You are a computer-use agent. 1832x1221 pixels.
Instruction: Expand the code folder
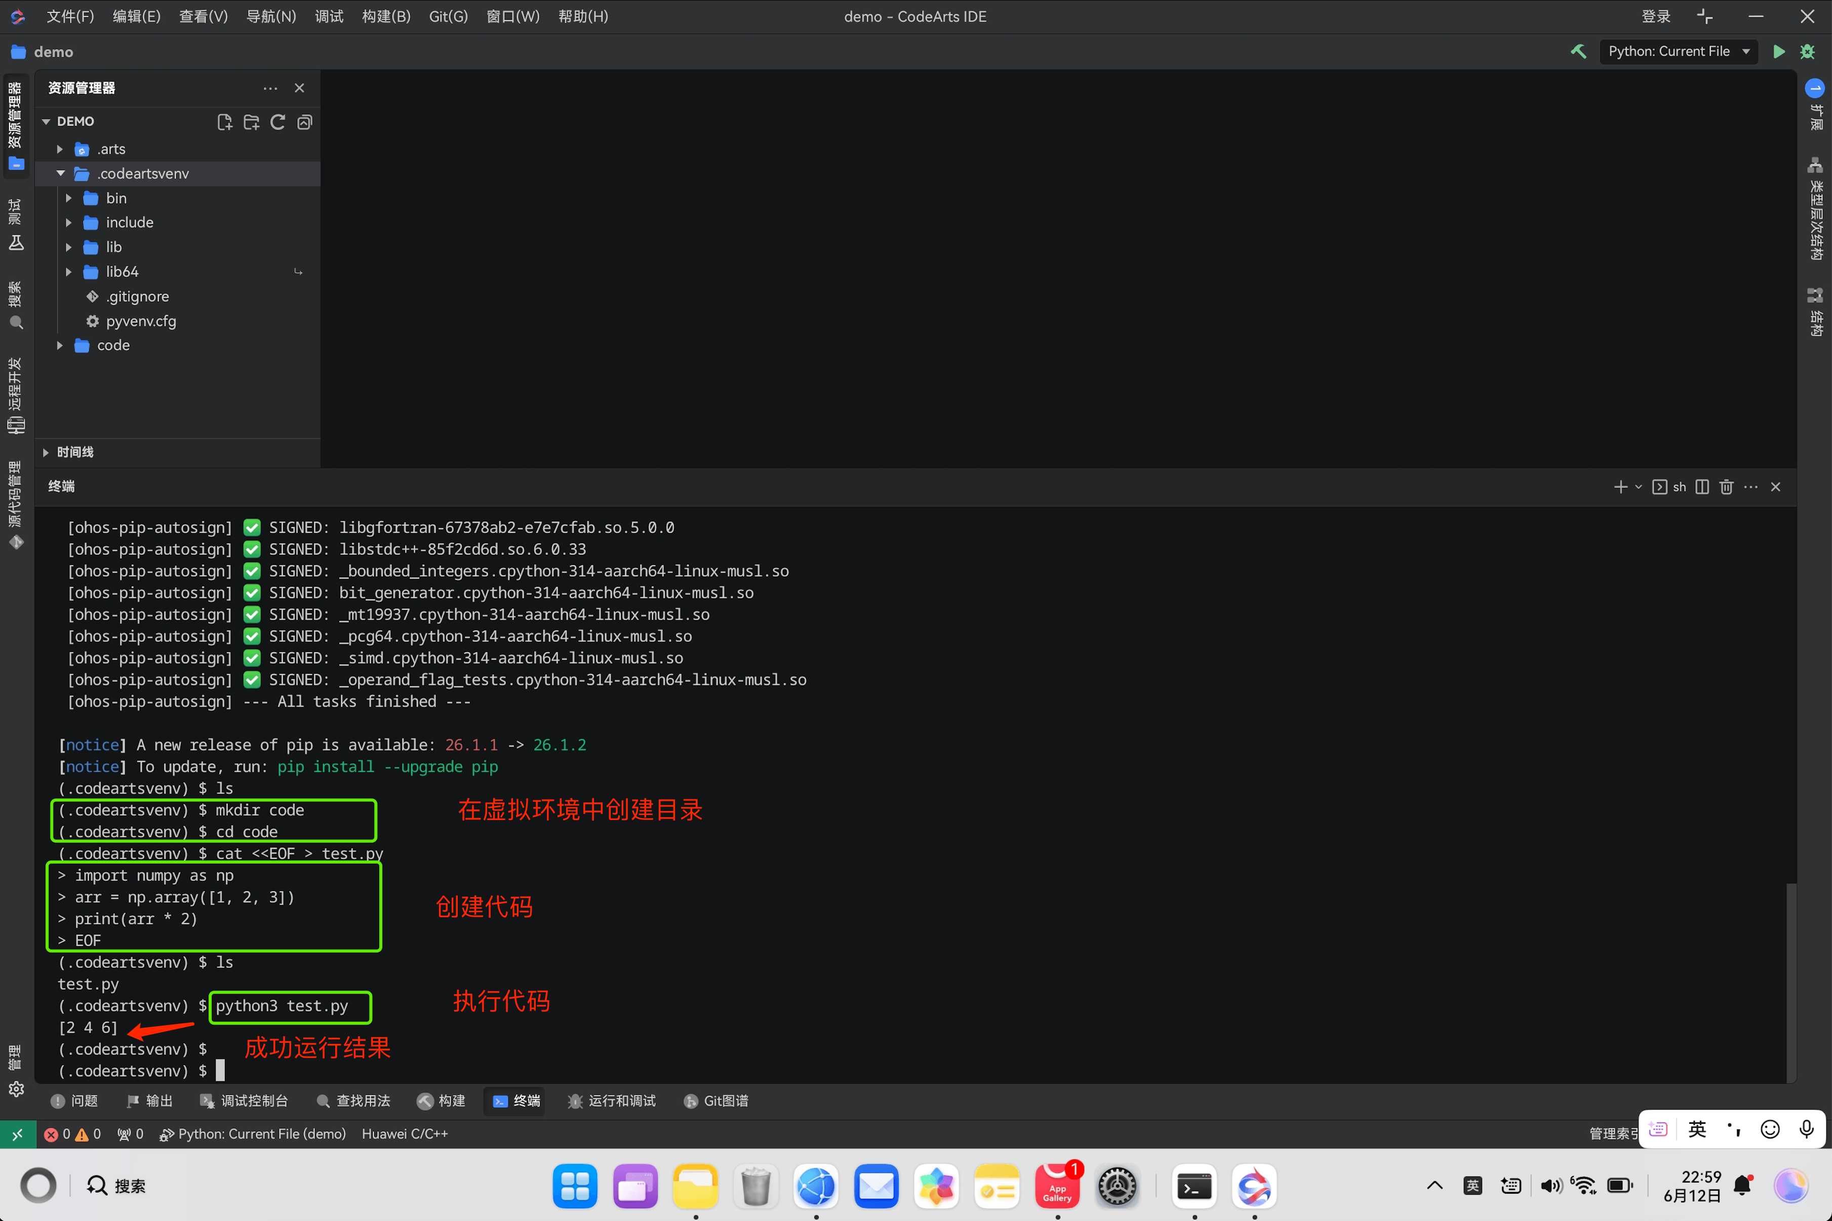(x=59, y=345)
